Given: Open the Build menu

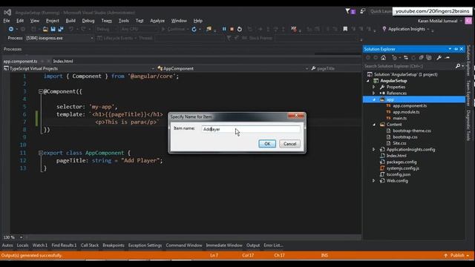Looking at the screenshot, I should (x=71, y=21).
